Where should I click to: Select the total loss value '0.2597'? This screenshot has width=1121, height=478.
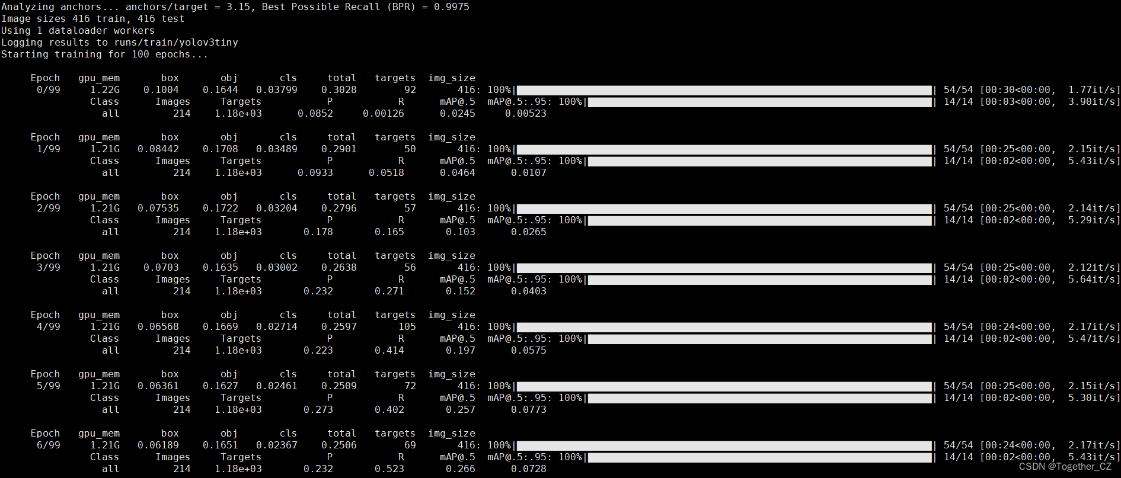point(339,327)
